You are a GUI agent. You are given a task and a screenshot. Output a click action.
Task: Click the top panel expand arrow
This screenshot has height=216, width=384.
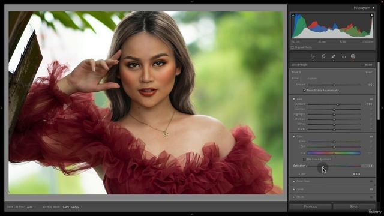tap(192, 1)
